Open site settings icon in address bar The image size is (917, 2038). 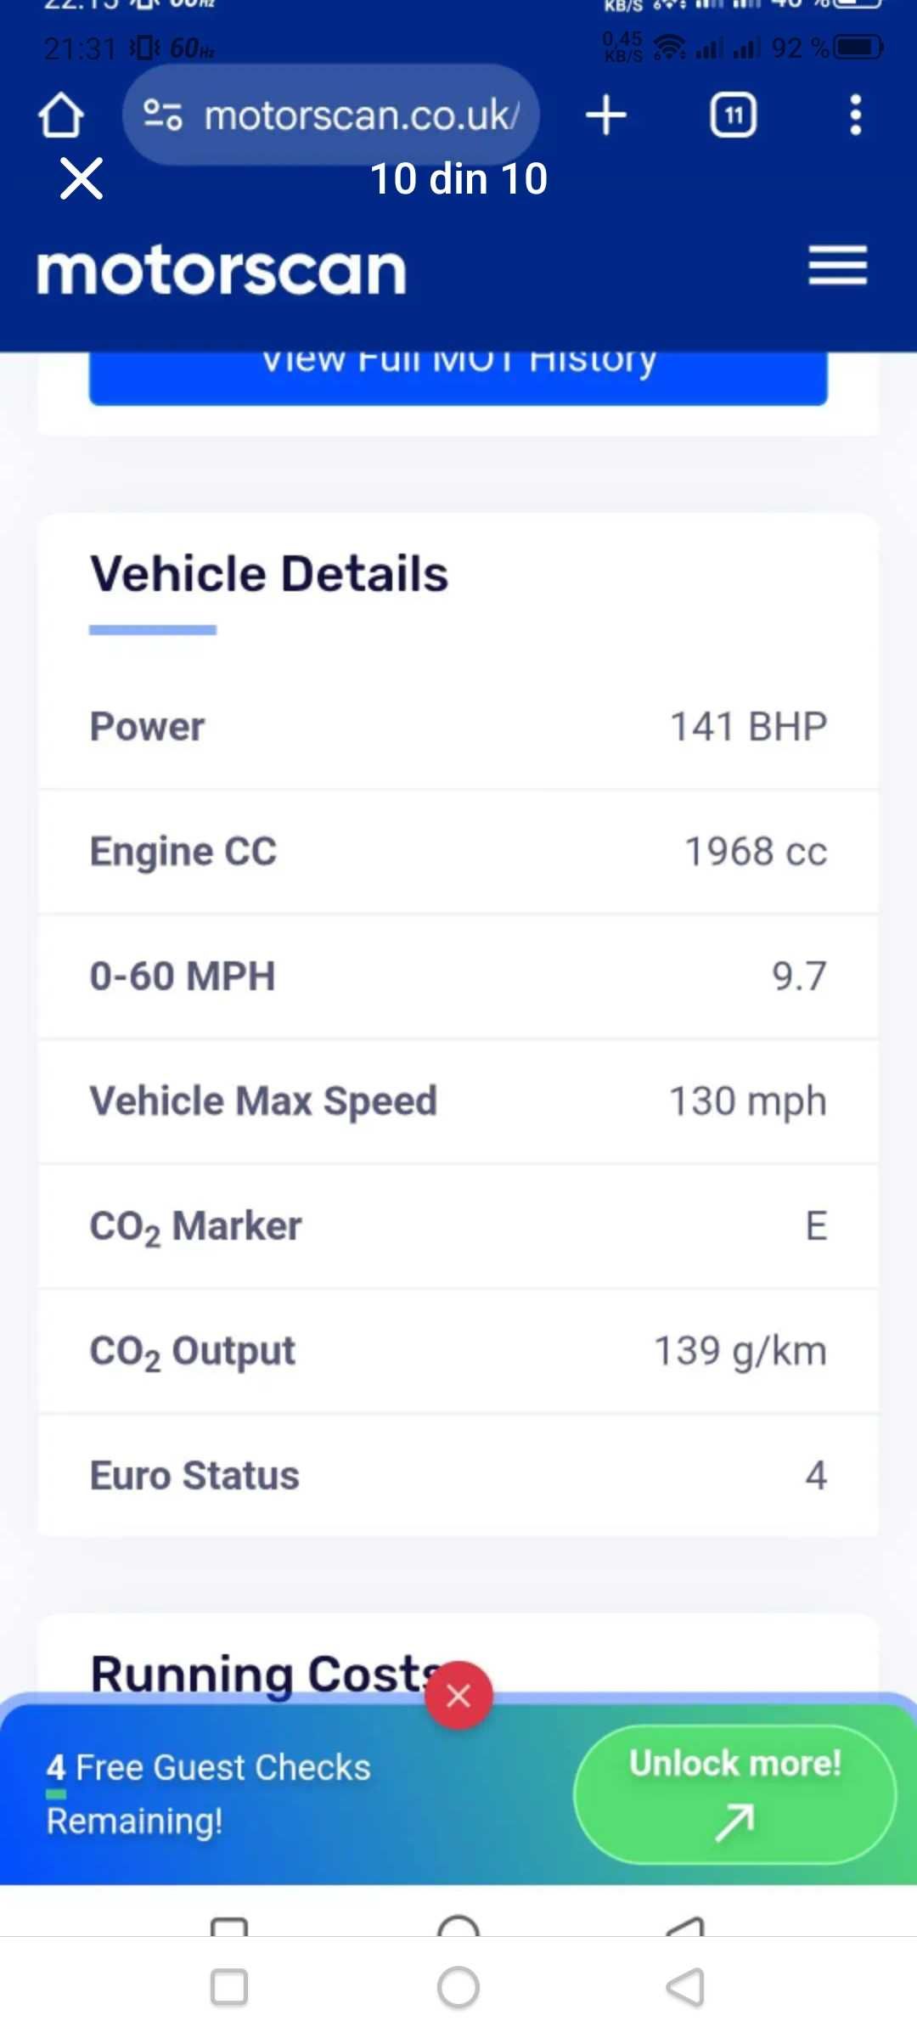tap(162, 115)
